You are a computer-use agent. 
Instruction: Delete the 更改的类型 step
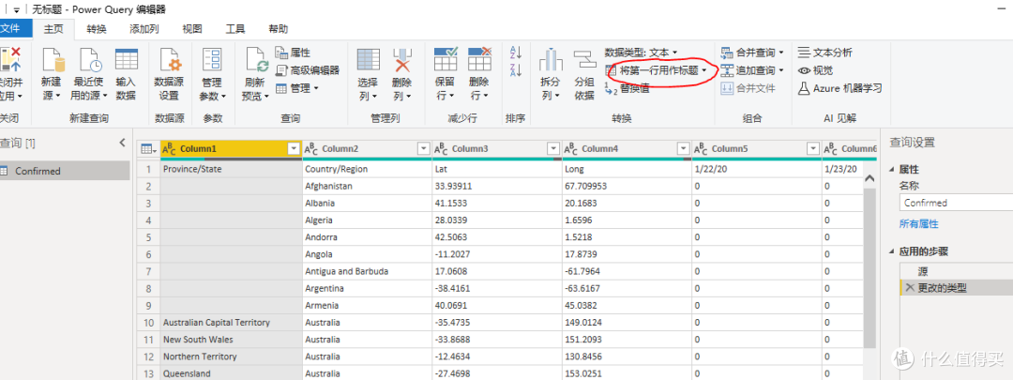(910, 288)
